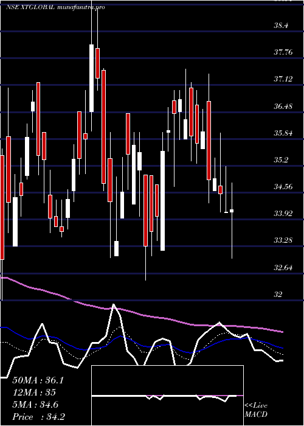Click the 37.12 price axis label
Image resolution: width=304 pixels, height=426 pixels.
[283, 79]
